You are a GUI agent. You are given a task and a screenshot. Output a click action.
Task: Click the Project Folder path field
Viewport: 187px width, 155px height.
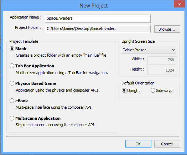[x=98, y=29]
